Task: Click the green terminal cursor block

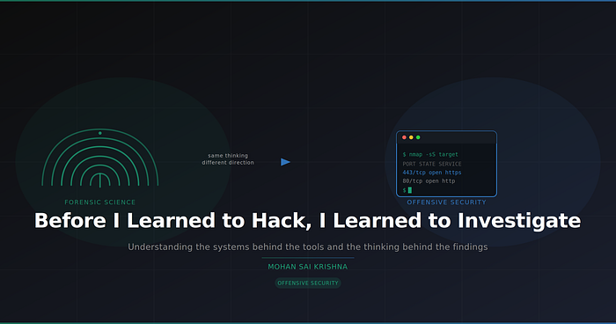Action: point(410,190)
